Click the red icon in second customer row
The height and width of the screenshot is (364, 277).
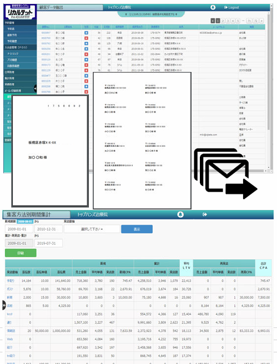click(86, 38)
